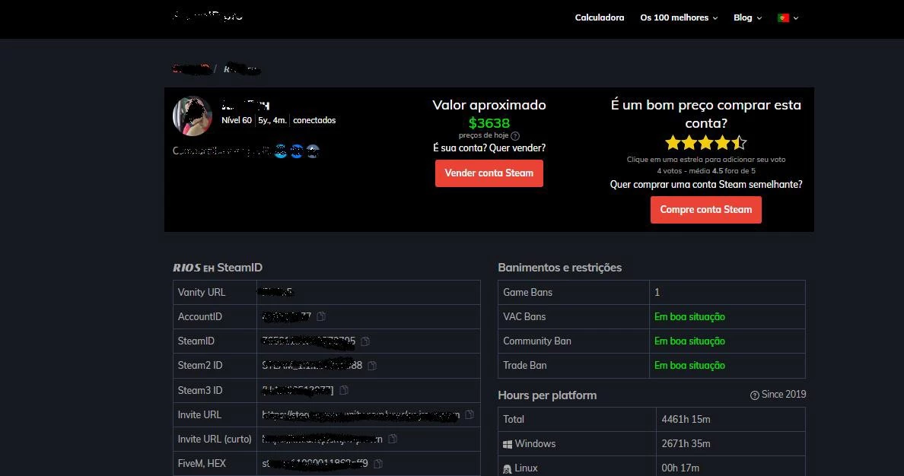Click the AccountID row label
904x476 pixels.
[x=199, y=316]
